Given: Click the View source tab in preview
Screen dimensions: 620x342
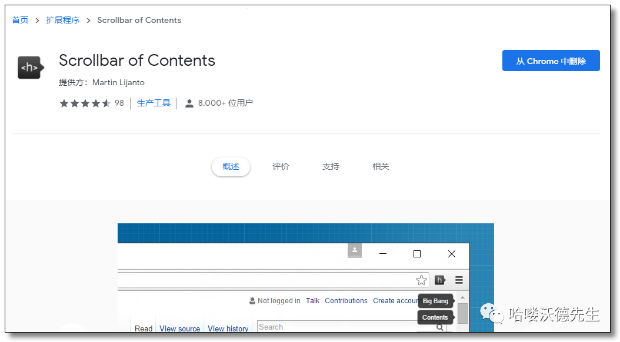Looking at the screenshot, I should point(180,328).
